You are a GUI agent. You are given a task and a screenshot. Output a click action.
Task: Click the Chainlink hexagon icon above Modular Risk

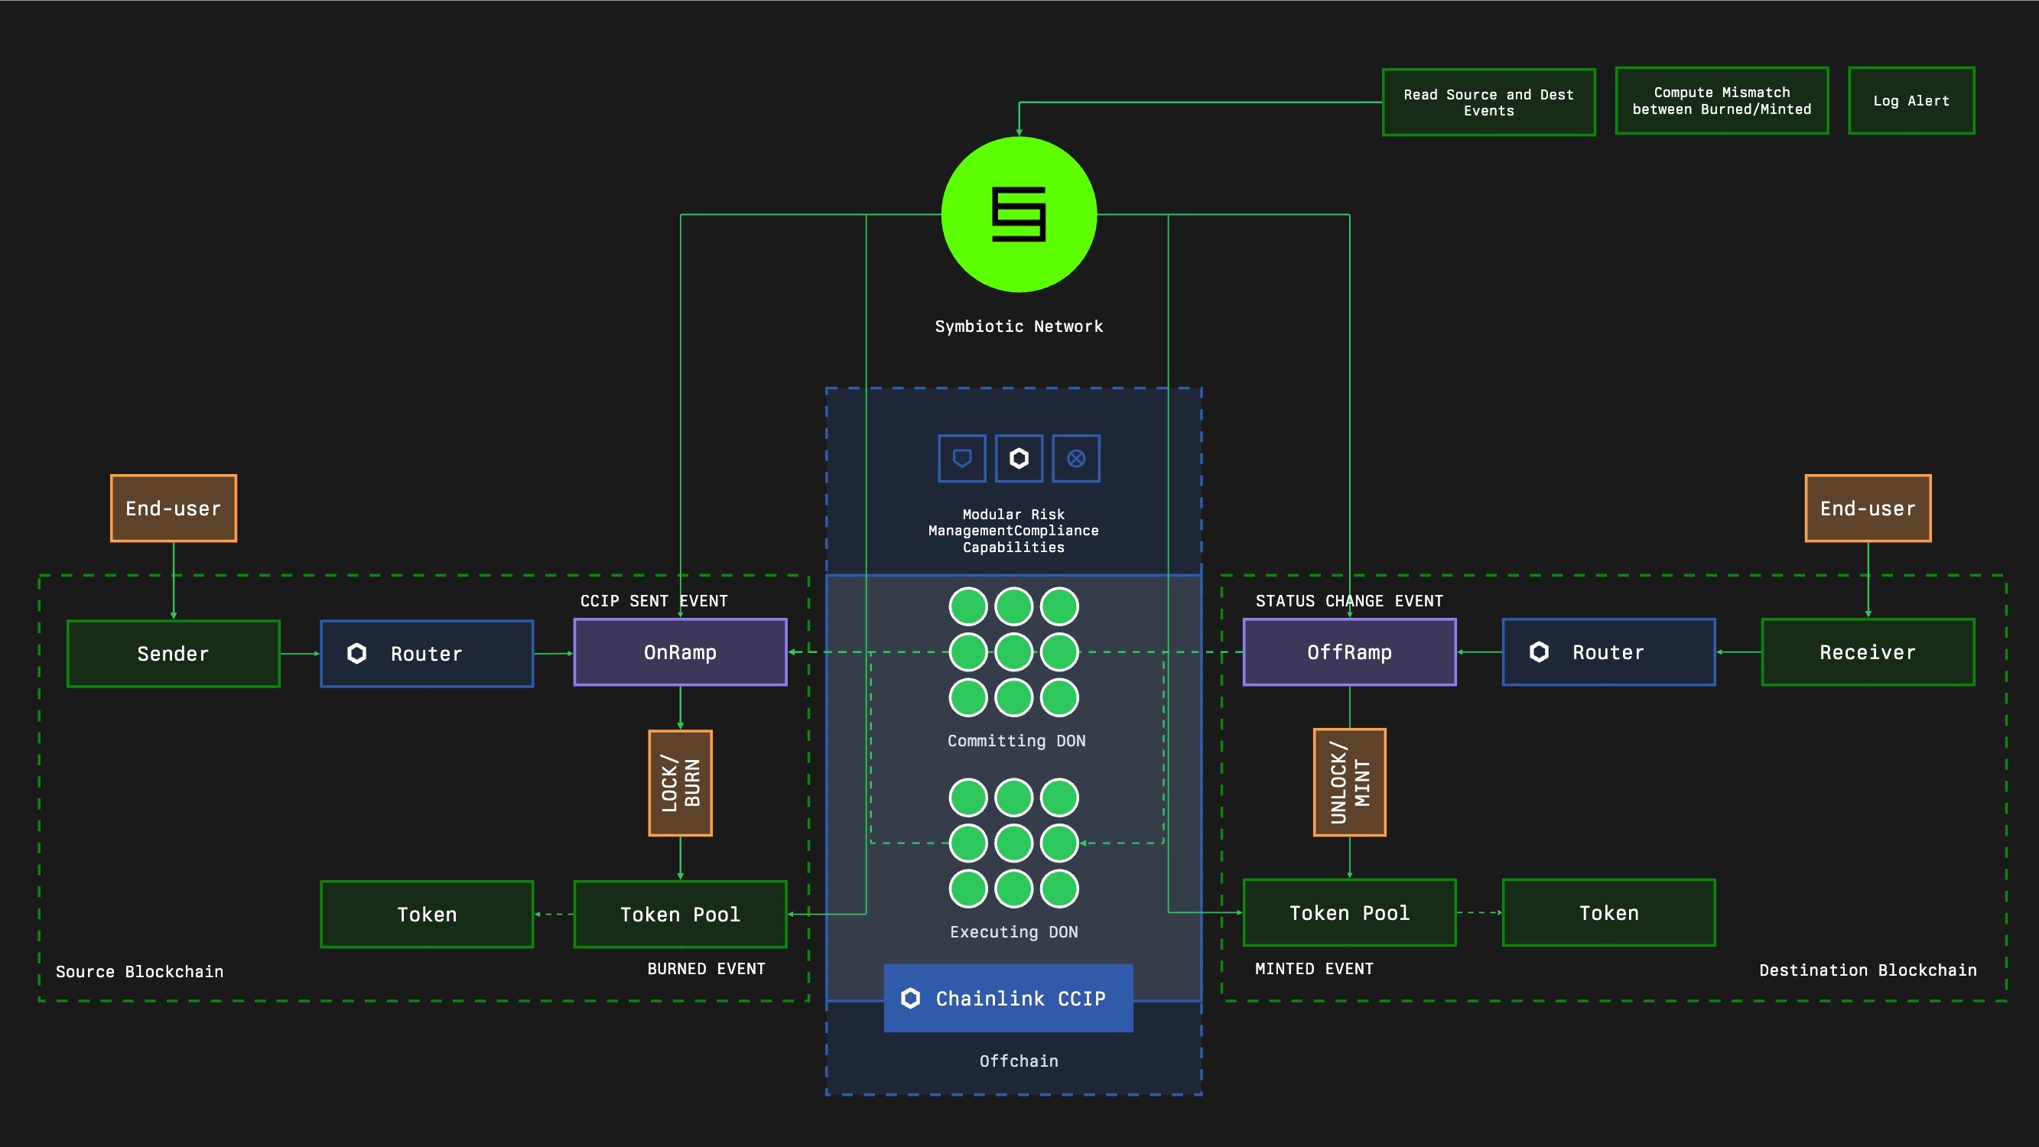pyautogui.click(x=1019, y=458)
